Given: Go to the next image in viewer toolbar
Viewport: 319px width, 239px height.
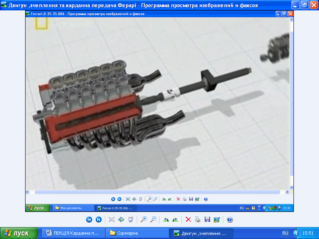Looking at the screenshot, I should 98,219.
